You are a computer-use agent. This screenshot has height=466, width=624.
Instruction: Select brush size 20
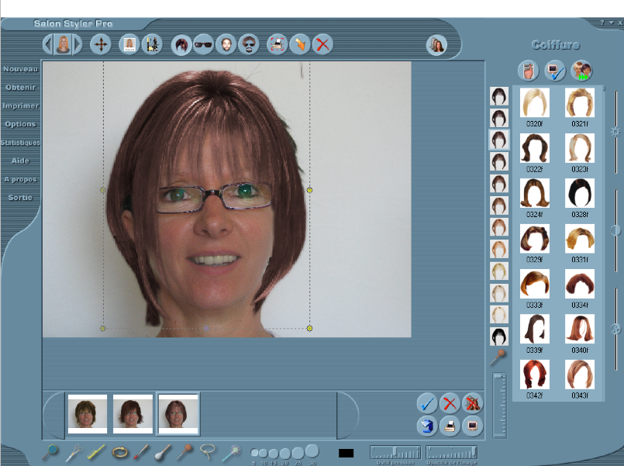click(285, 454)
